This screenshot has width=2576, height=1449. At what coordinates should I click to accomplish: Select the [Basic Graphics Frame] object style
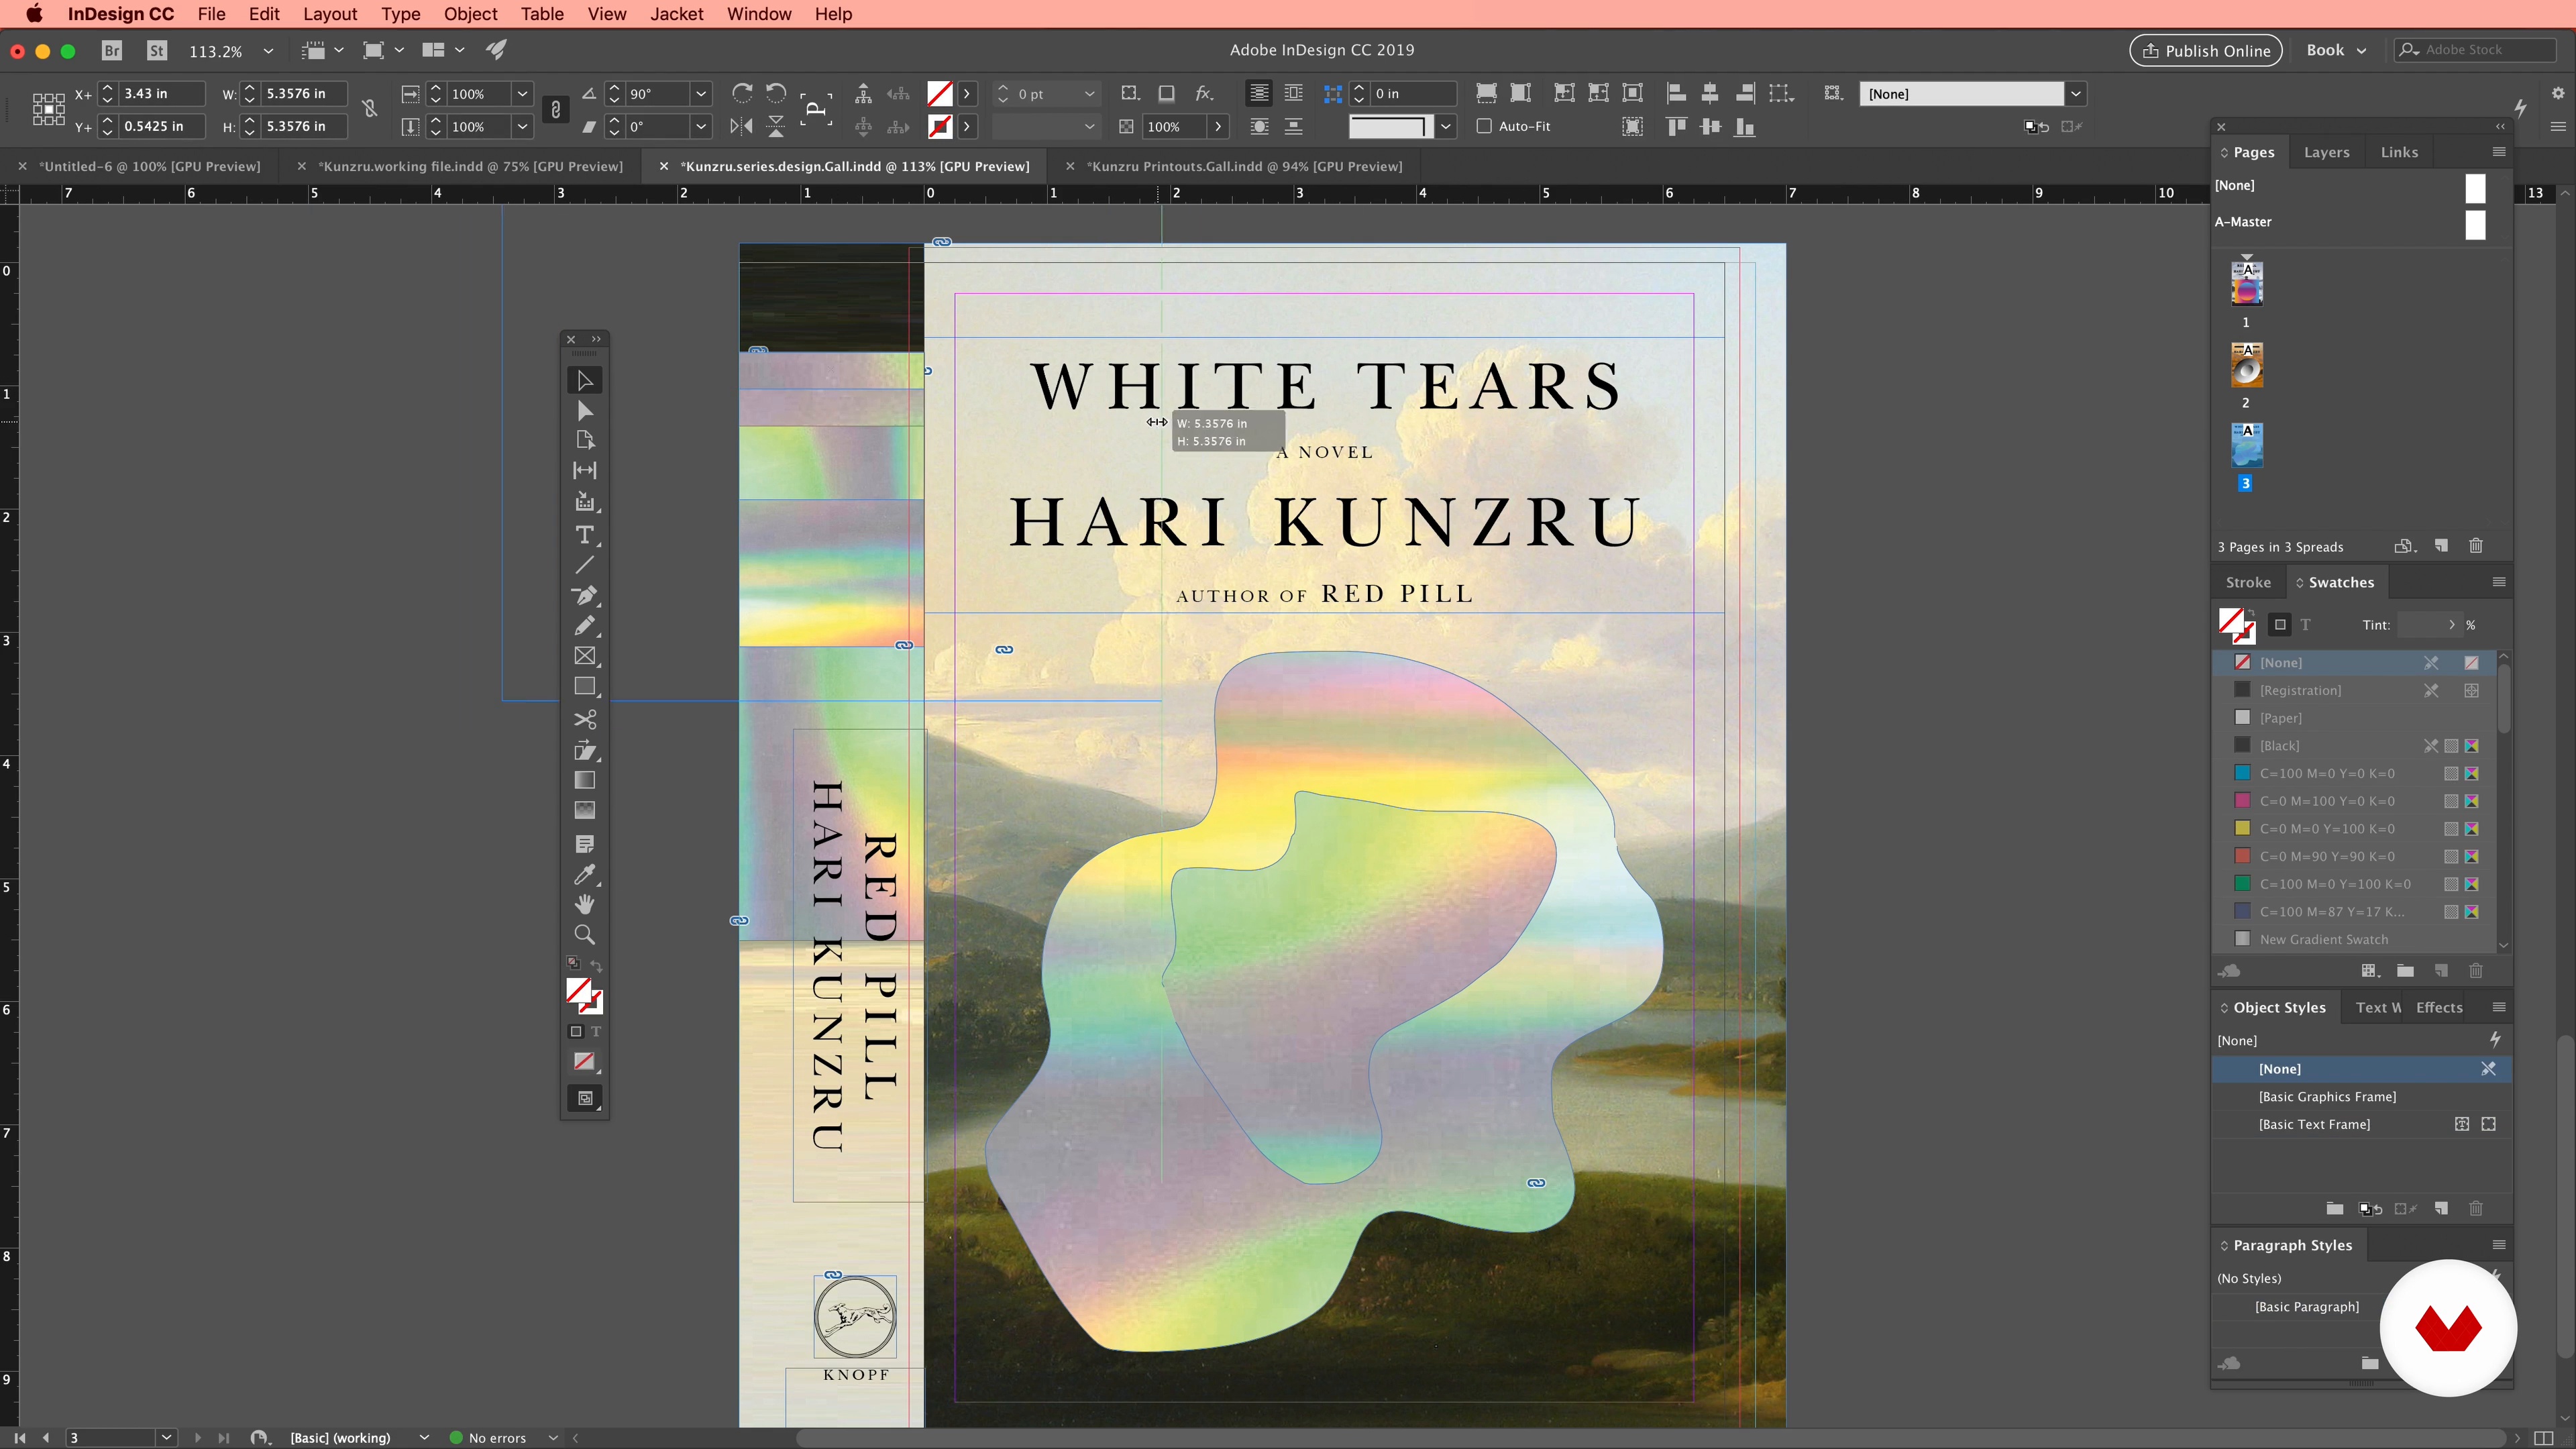click(x=2327, y=1097)
